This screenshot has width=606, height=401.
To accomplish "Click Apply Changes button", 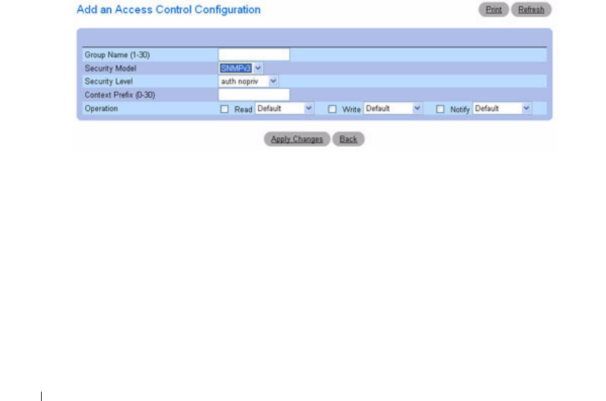I will 297,139.
